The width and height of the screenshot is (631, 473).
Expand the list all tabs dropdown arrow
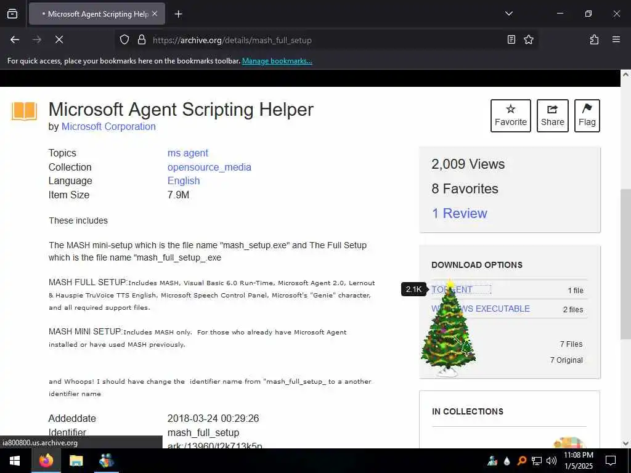pos(508,14)
